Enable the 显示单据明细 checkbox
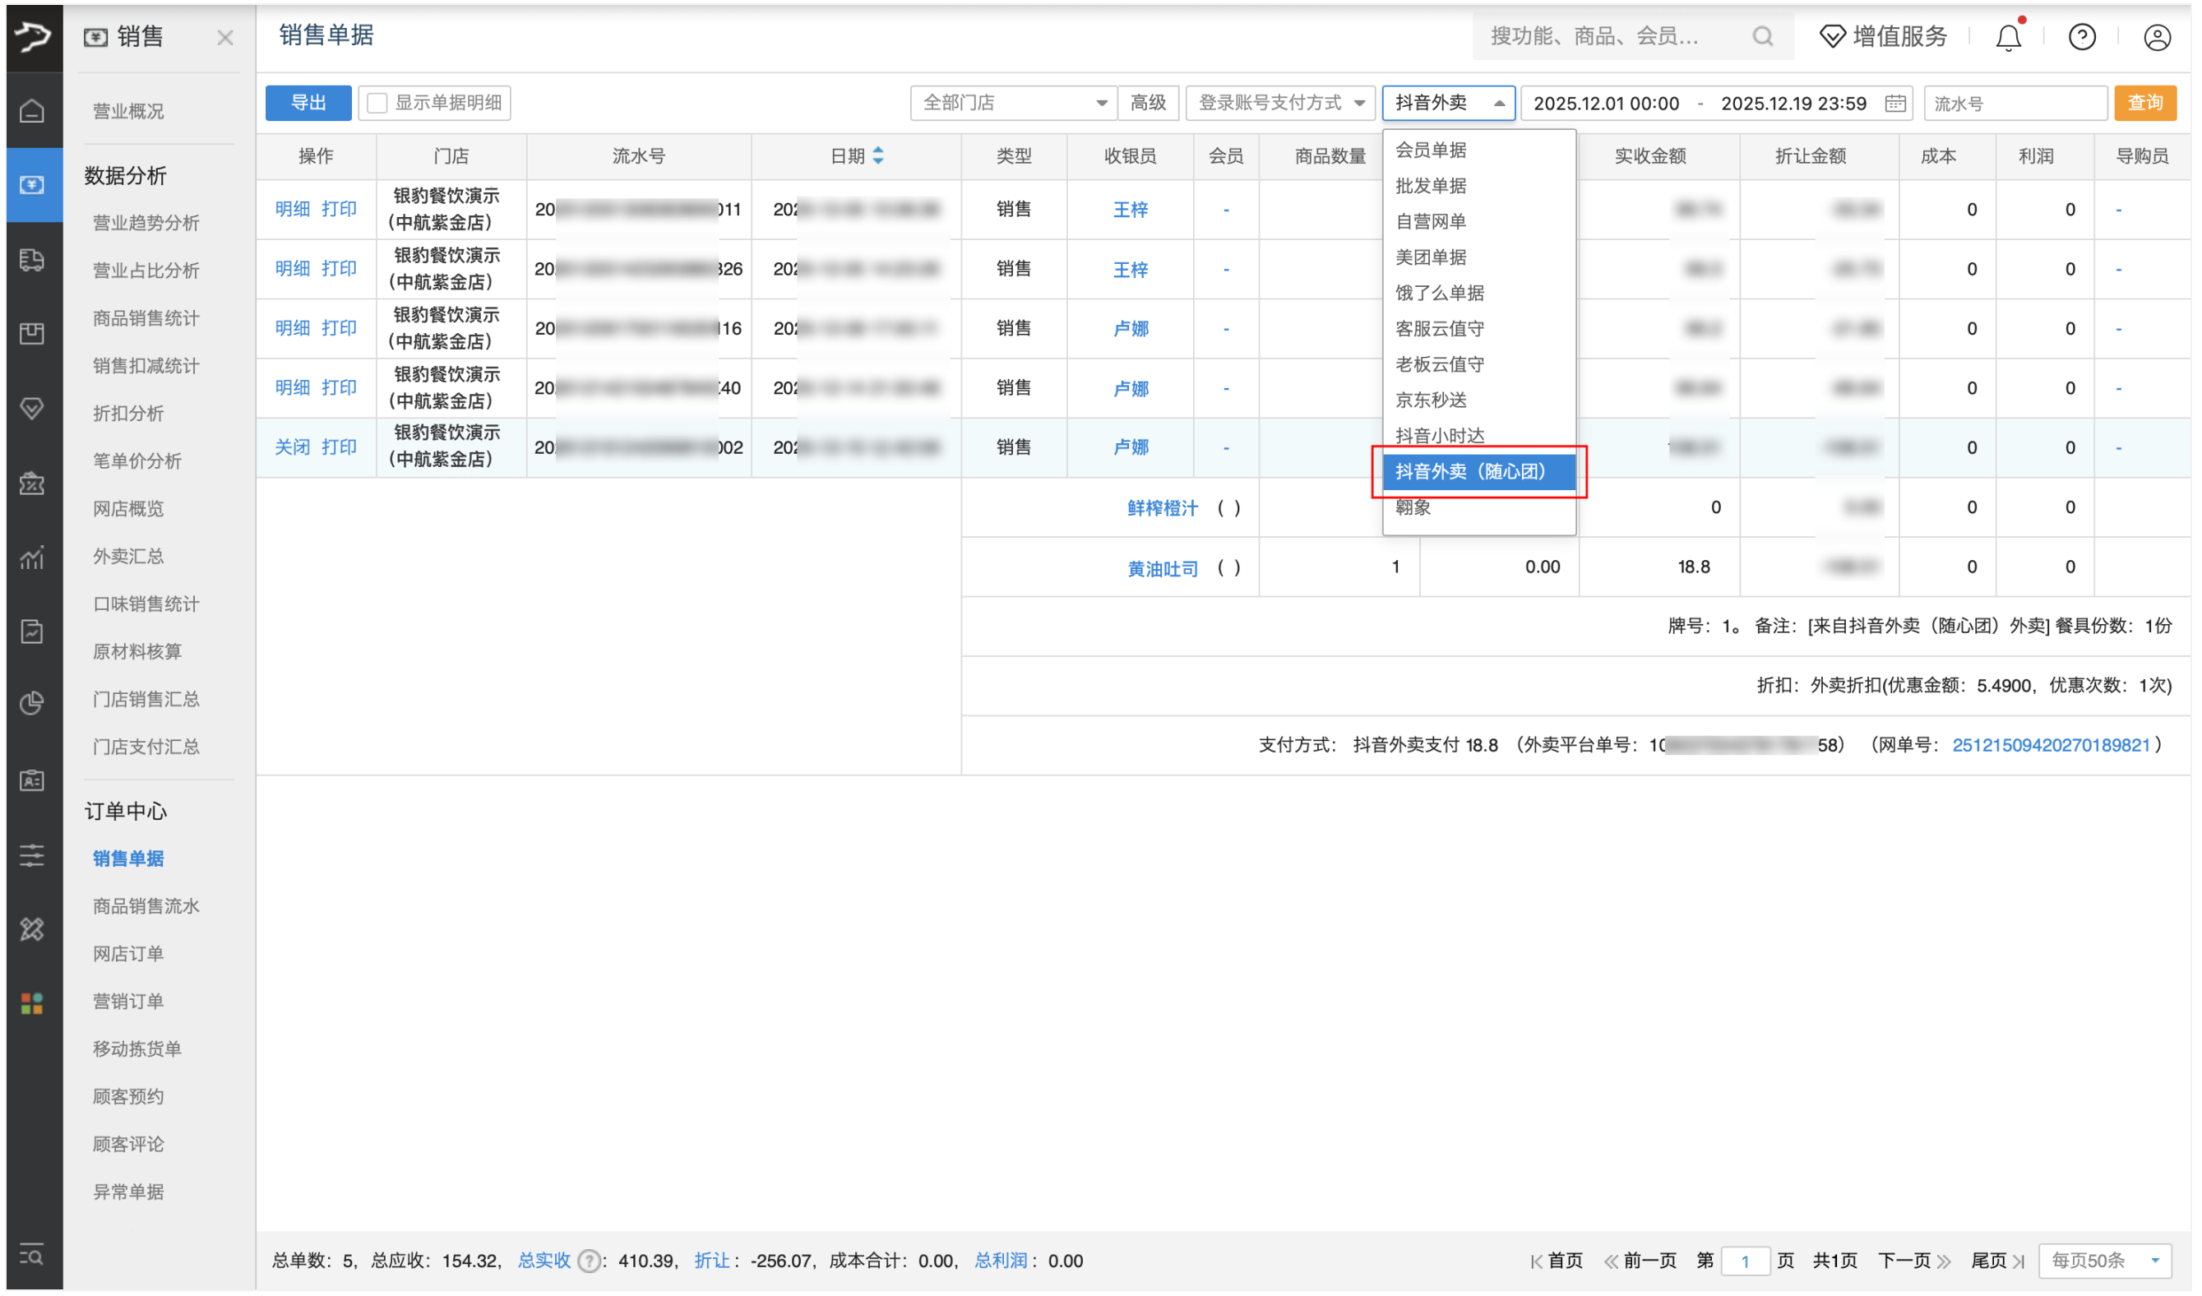 click(377, 102)
